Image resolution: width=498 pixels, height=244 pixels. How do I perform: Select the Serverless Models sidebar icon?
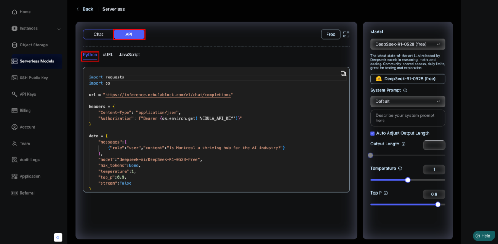coord(14,61)
